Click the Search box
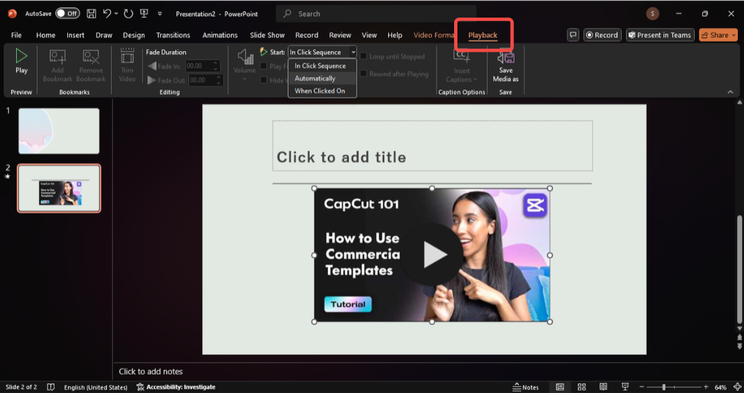Image resolution: width=744 pixels, height=393 pixels. [x=376, y=13]
